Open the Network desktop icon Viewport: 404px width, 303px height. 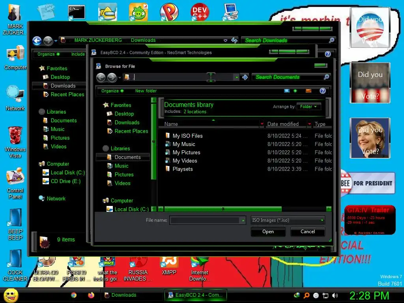point(15,98)
